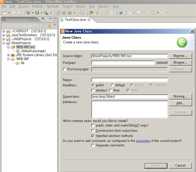Image resolution: width=196 pixels, height=172 pixels.
Task: Select the default modifier radio button
Action: click(112, 85)
